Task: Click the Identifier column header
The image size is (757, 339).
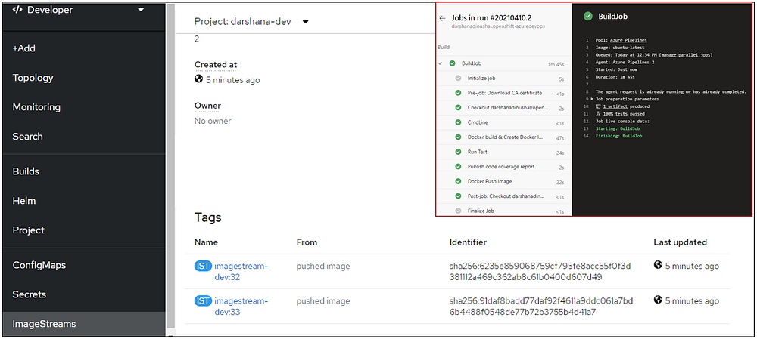Action: point(468,242)
